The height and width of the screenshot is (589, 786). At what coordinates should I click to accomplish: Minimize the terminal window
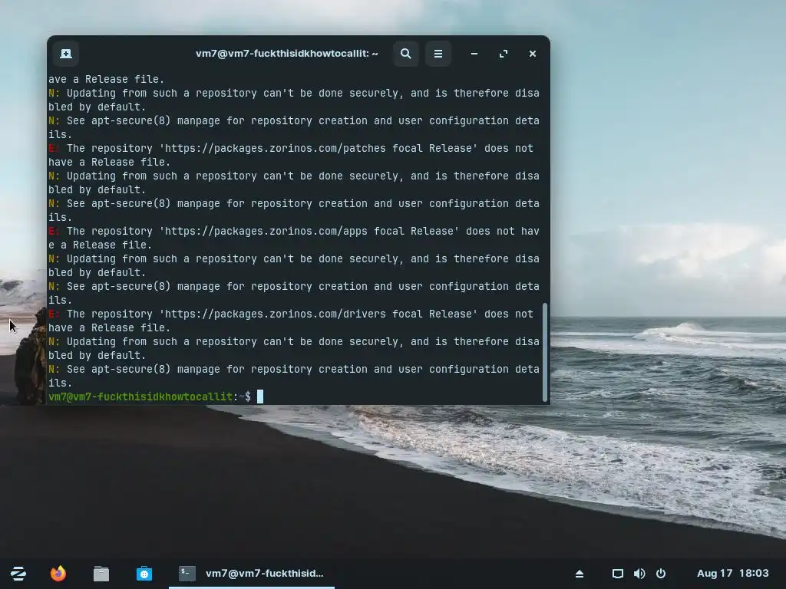pos(474,54)
